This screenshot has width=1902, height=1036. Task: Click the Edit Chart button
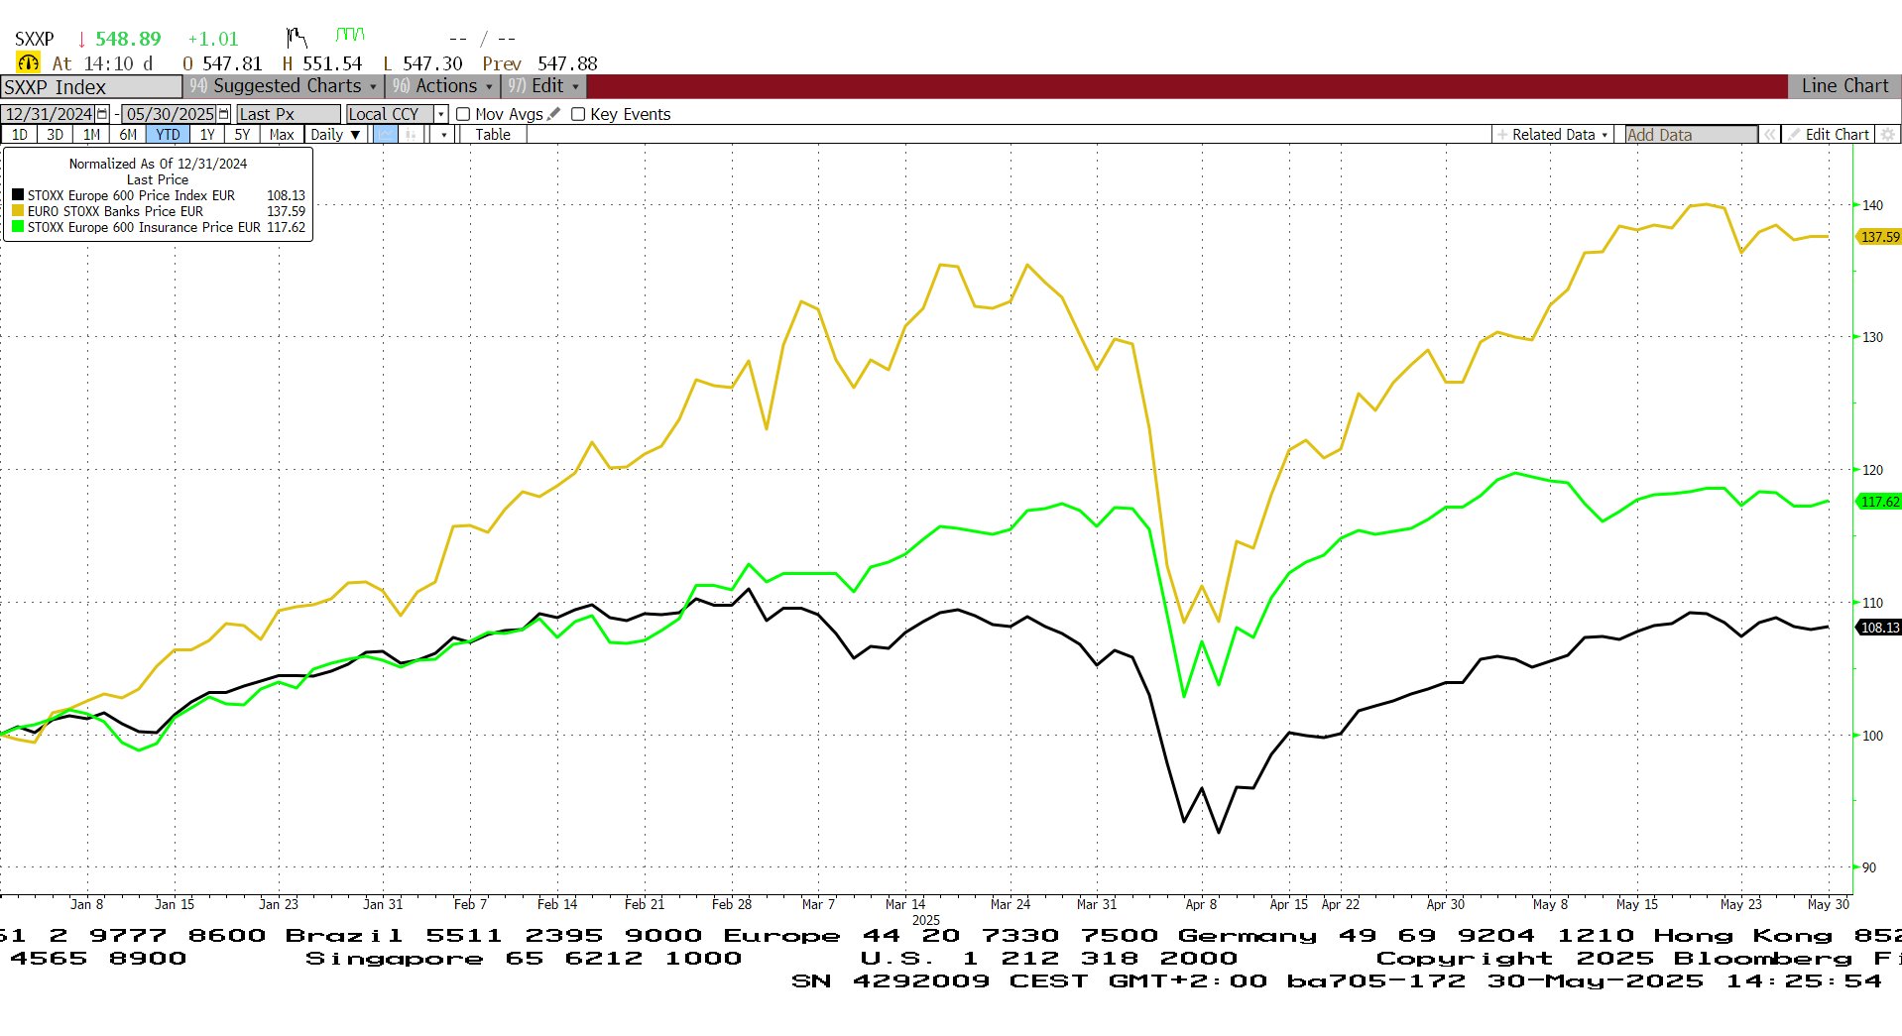(1830, 135)
